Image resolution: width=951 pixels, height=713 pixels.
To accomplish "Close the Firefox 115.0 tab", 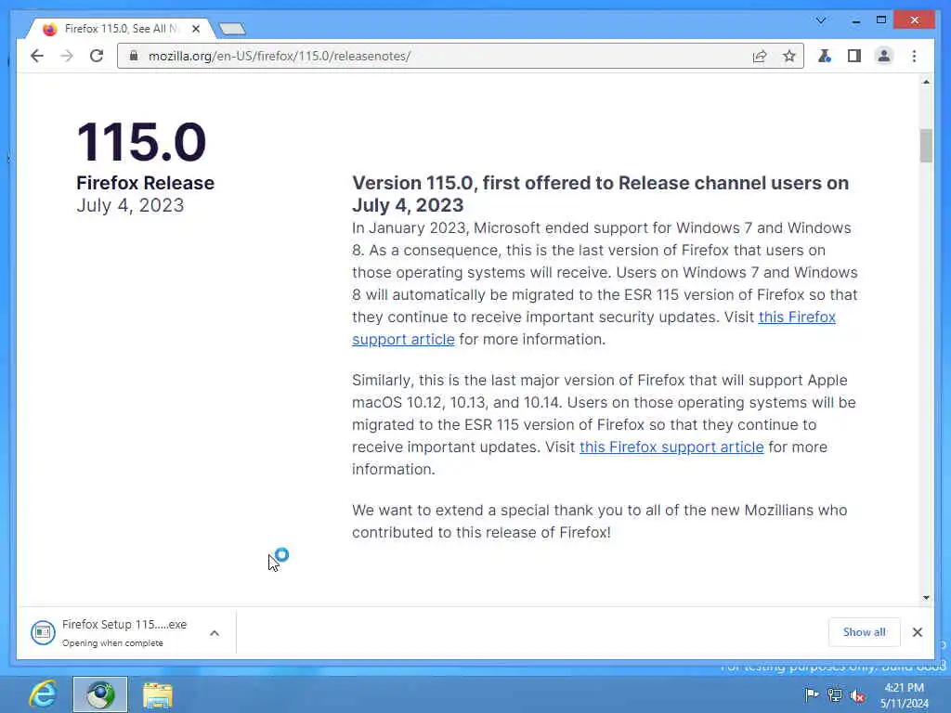I will pyautogui.click(x=196, y=29).
